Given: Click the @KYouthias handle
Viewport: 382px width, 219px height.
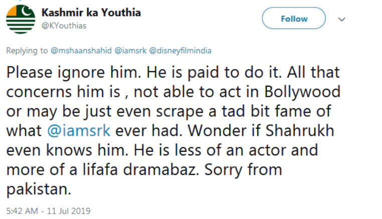Looking at the screenshot, I should [x=61, y=26].
